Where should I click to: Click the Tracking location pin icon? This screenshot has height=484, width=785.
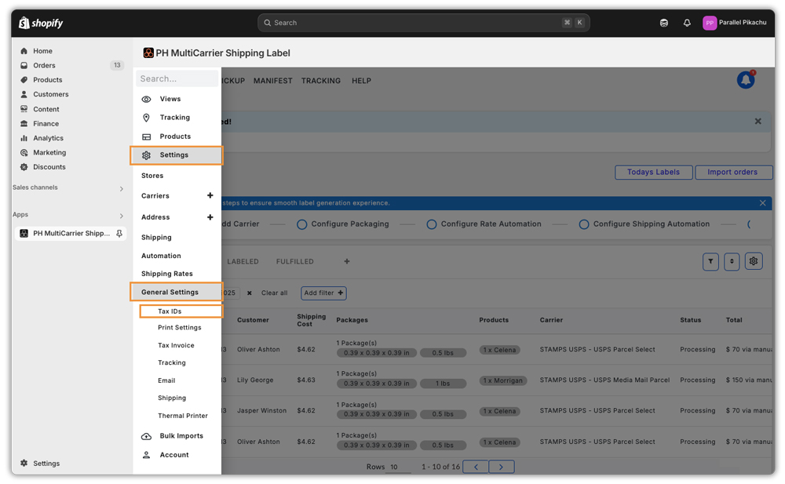[146, 118]
